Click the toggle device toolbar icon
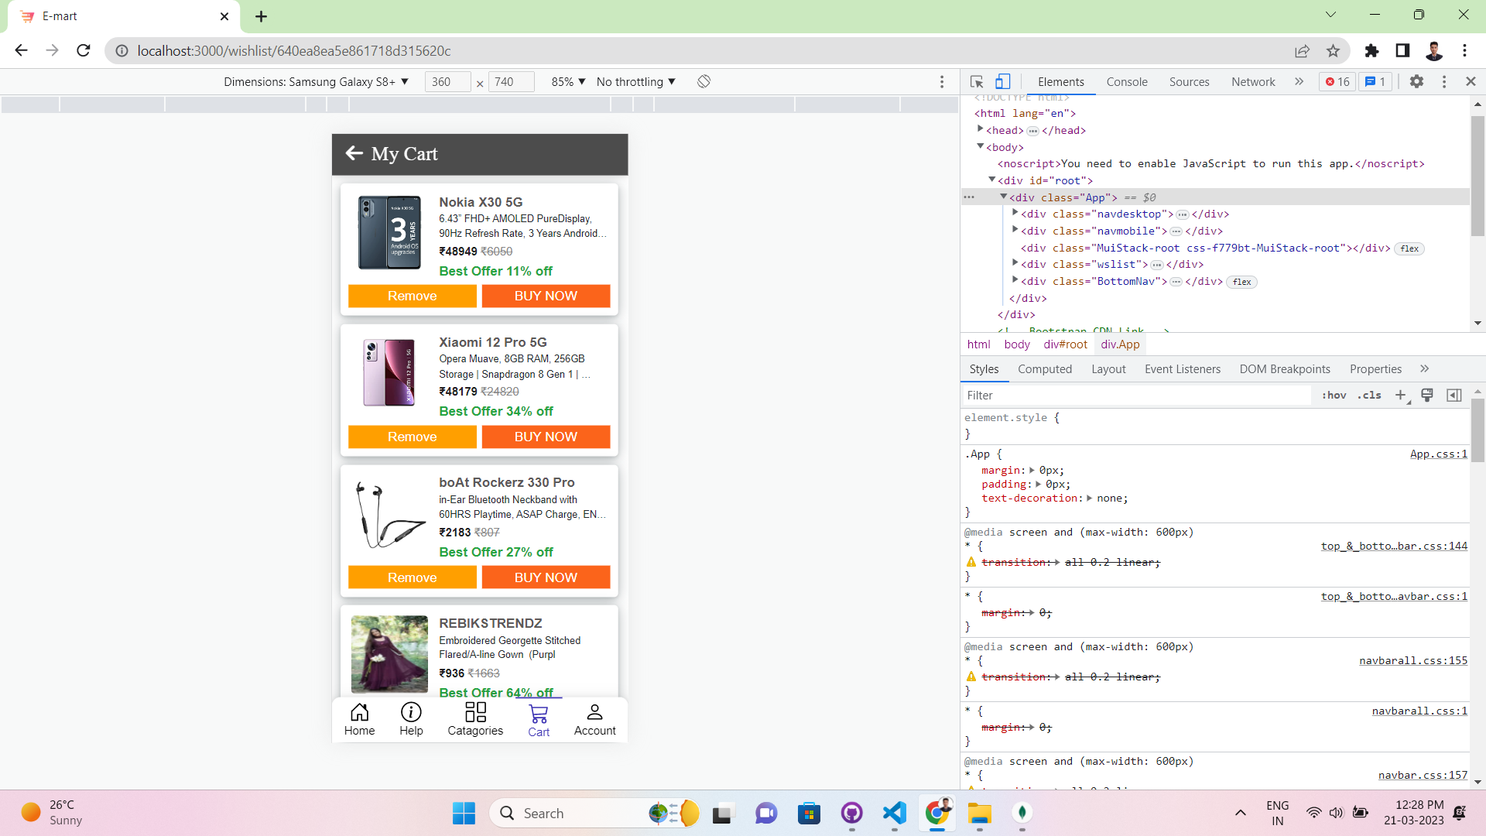Screen dimensions: 1486x836 (1002, 81)
